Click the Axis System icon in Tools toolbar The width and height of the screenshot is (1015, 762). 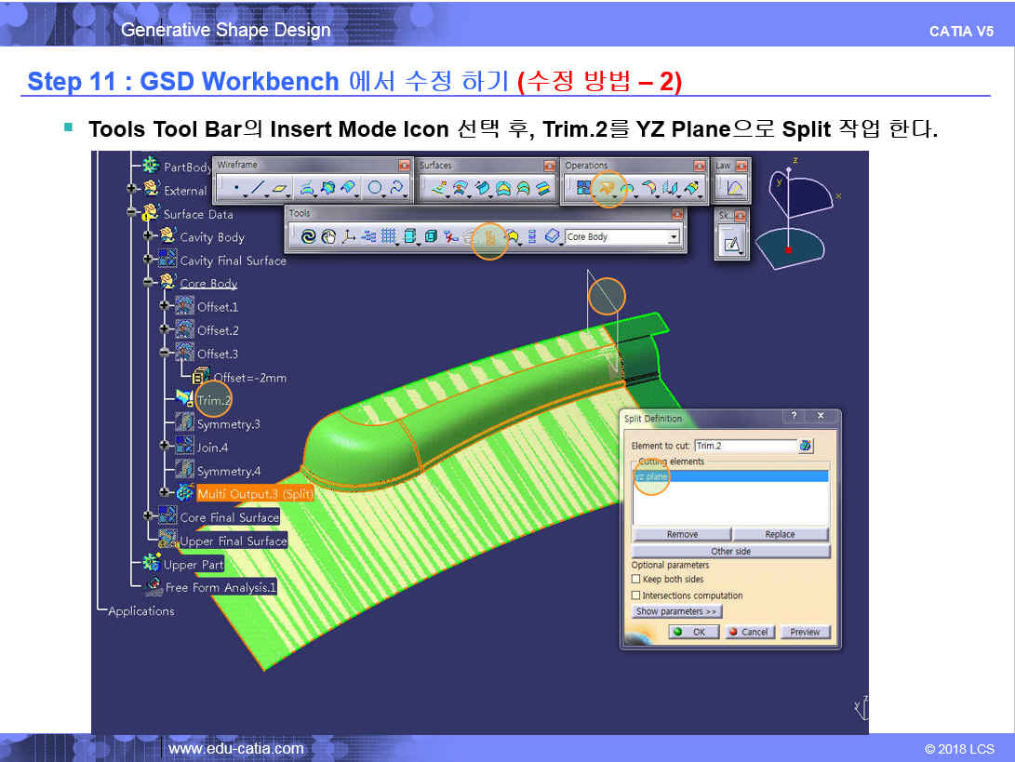pyautogui.click(x=349, y=237)
